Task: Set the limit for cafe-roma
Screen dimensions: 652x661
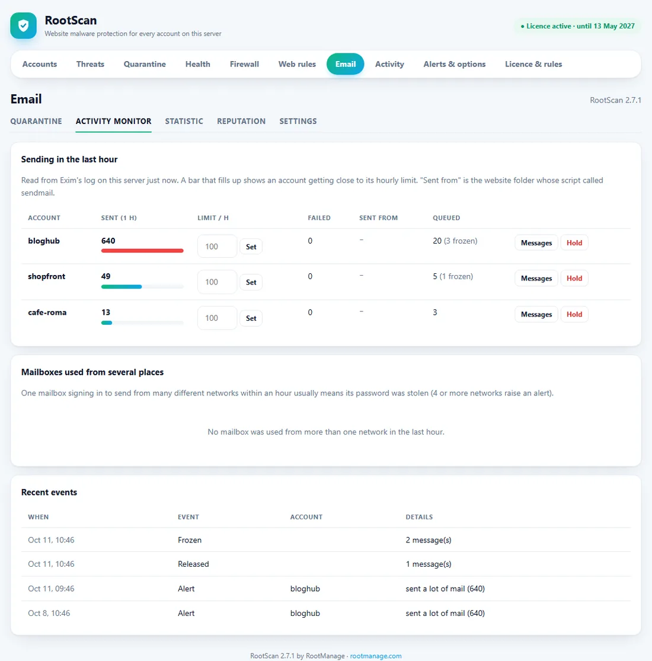Action: [x=251, y=318]
